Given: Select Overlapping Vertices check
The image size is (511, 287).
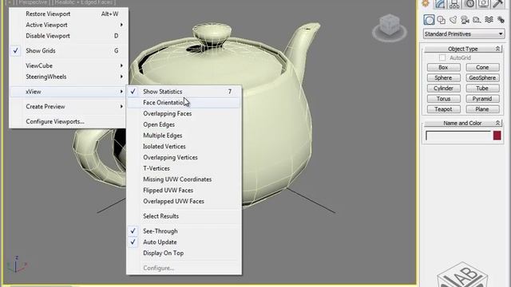Looking at the screenshot, I should [x=184, y=158].
